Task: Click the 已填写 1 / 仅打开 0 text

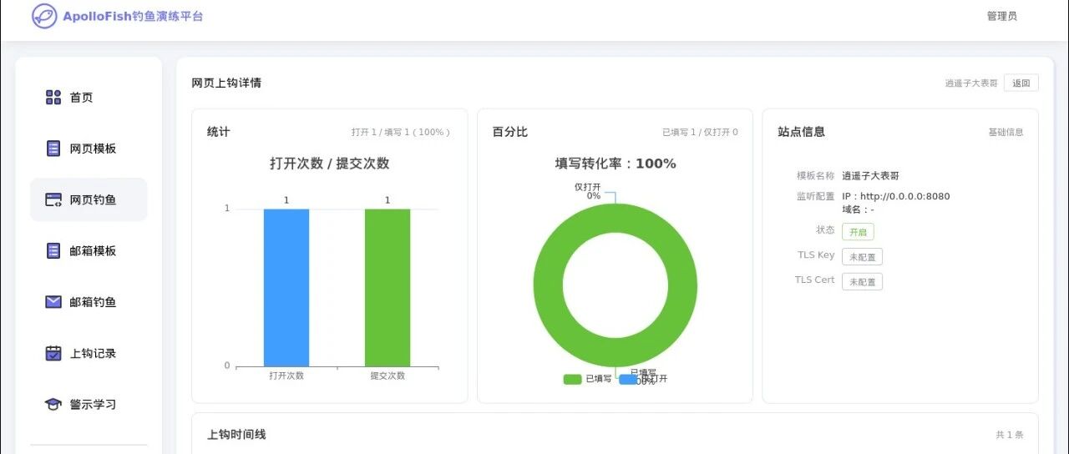Action: [x=700, y=132]
